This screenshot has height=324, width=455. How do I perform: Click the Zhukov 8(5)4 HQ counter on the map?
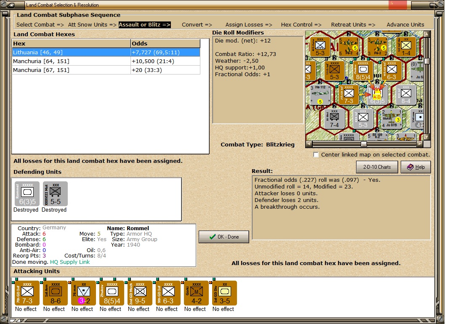click(x=363, y=71)
